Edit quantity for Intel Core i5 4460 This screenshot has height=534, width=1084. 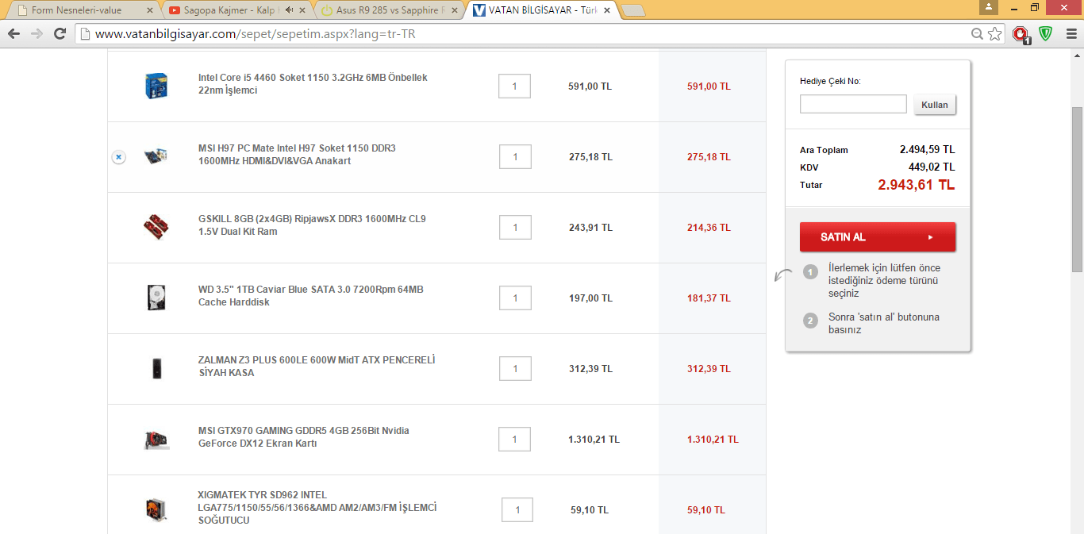[x=514, y=86]
